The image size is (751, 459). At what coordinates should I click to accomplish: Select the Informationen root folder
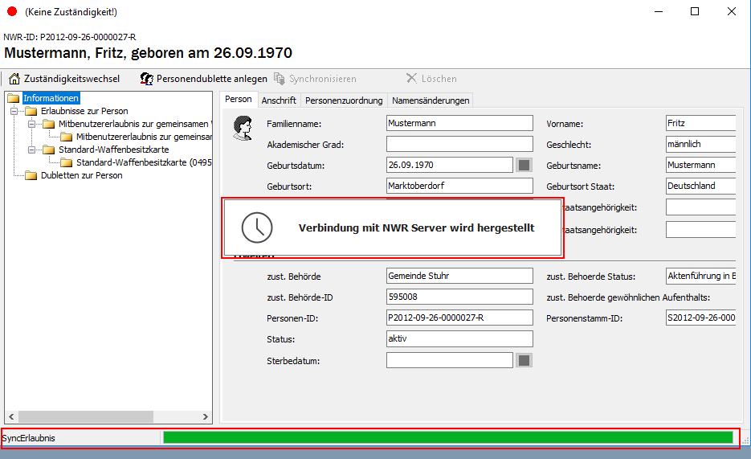[x=51, y=98]
